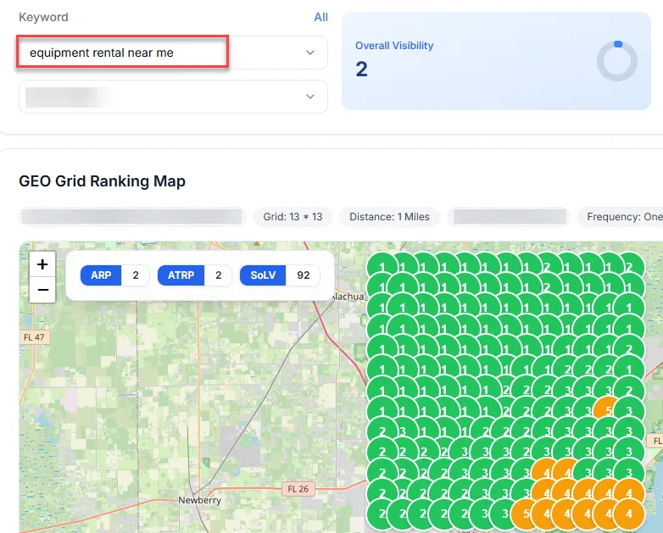The image size is (663, 533).
Task: Click the 'FL 47' road shield
Action: [x=34, y=337]
